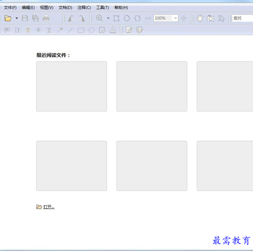Select the callout text box tool
Viewport: 253px width, 251px height.
pos(102,30)
